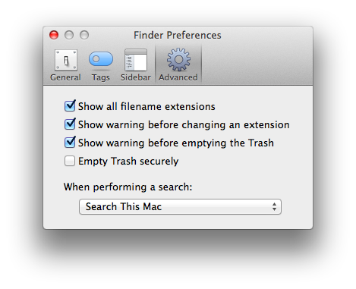Switch to the Tags tab label

(101, 77)
